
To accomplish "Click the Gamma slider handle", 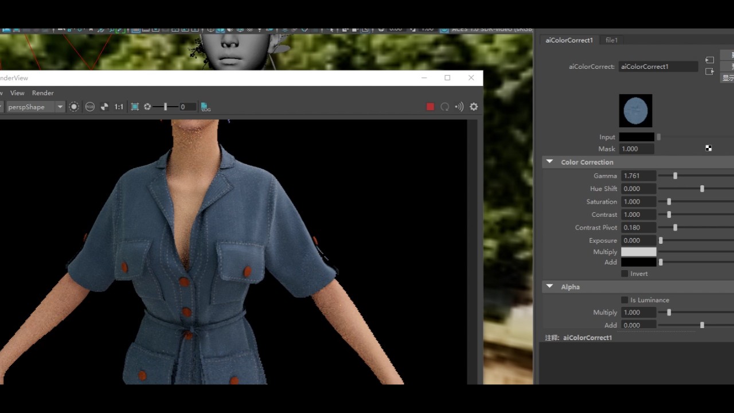I will click(x=675, y=176).
